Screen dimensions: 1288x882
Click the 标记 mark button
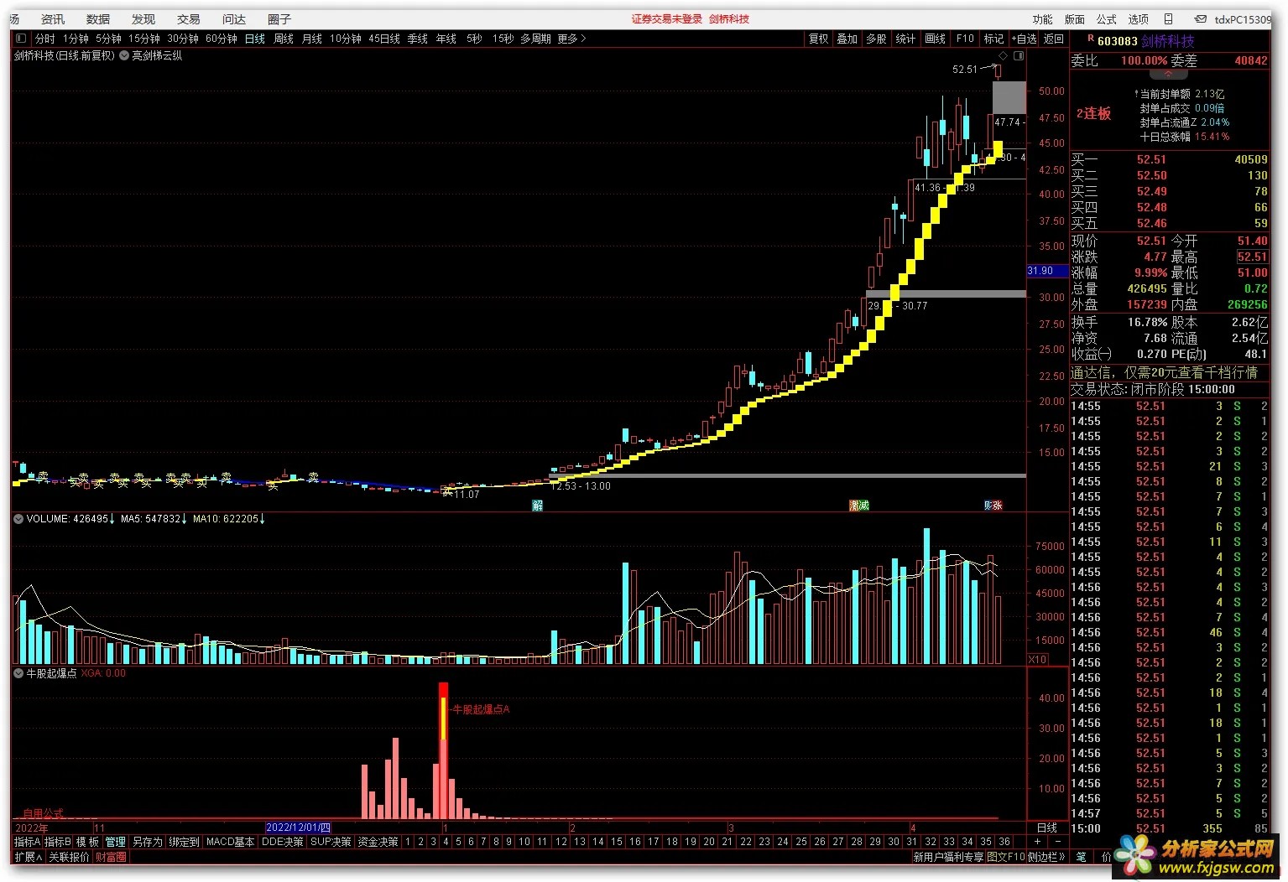(994, 39)
